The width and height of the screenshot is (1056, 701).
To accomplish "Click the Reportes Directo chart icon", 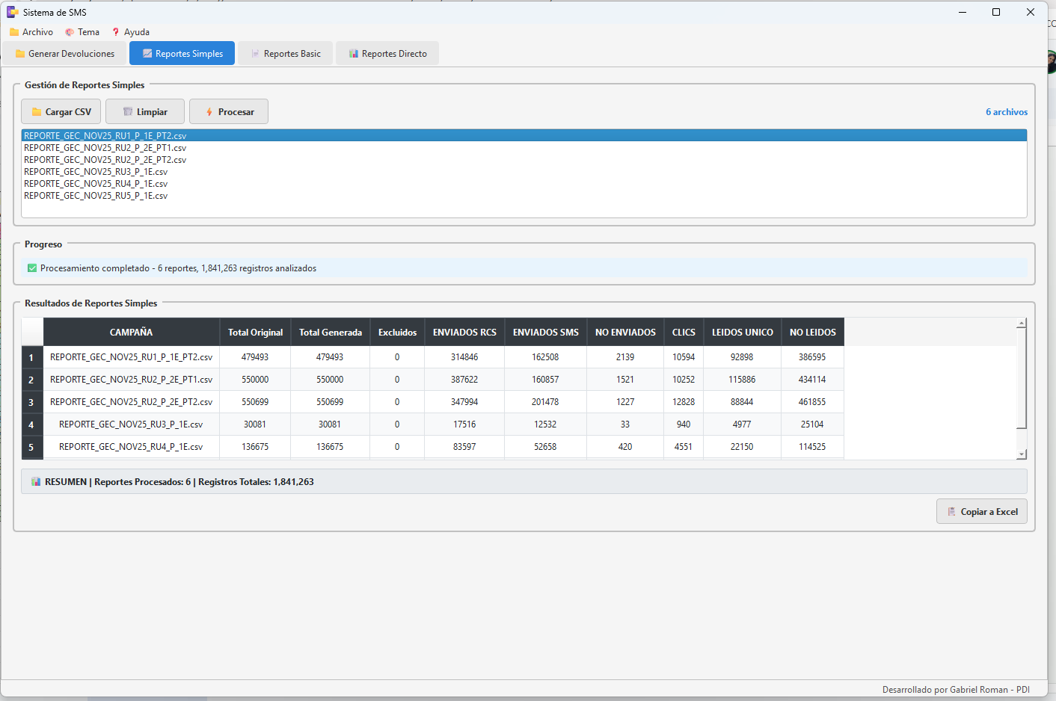I will (354, 54).
